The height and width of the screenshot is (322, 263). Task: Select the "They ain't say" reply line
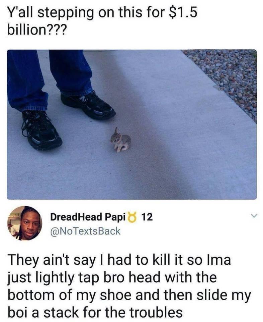coord(119,260)
